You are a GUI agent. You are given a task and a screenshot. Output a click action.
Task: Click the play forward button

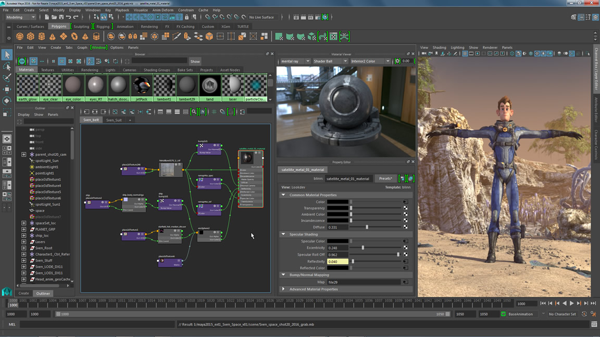click(x=572, y=303)
